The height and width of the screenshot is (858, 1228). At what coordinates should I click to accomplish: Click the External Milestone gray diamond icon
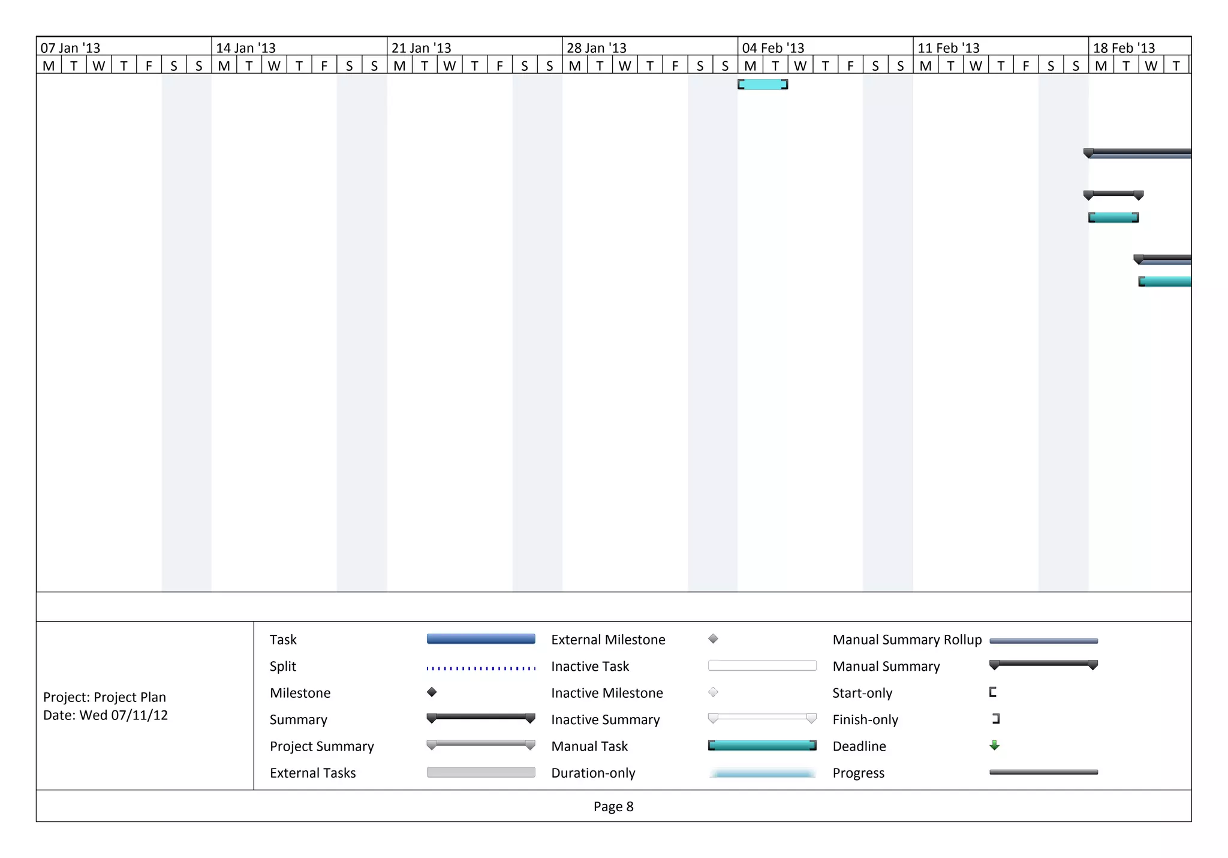[713, 638]
